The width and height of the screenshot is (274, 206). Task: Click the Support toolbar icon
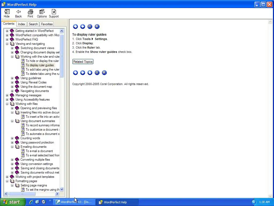pos(54,13)
